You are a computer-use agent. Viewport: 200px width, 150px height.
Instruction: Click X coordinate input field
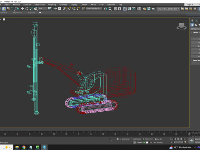[x=125, y=139]
